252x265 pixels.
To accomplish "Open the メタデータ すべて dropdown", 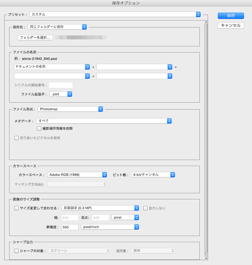I will (x=104, y=121).
